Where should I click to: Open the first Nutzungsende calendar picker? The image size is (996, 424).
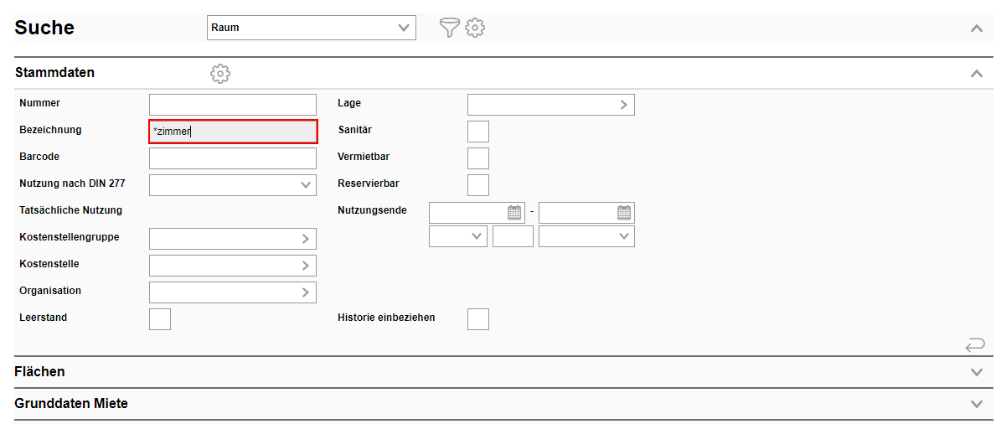(514, 212)
